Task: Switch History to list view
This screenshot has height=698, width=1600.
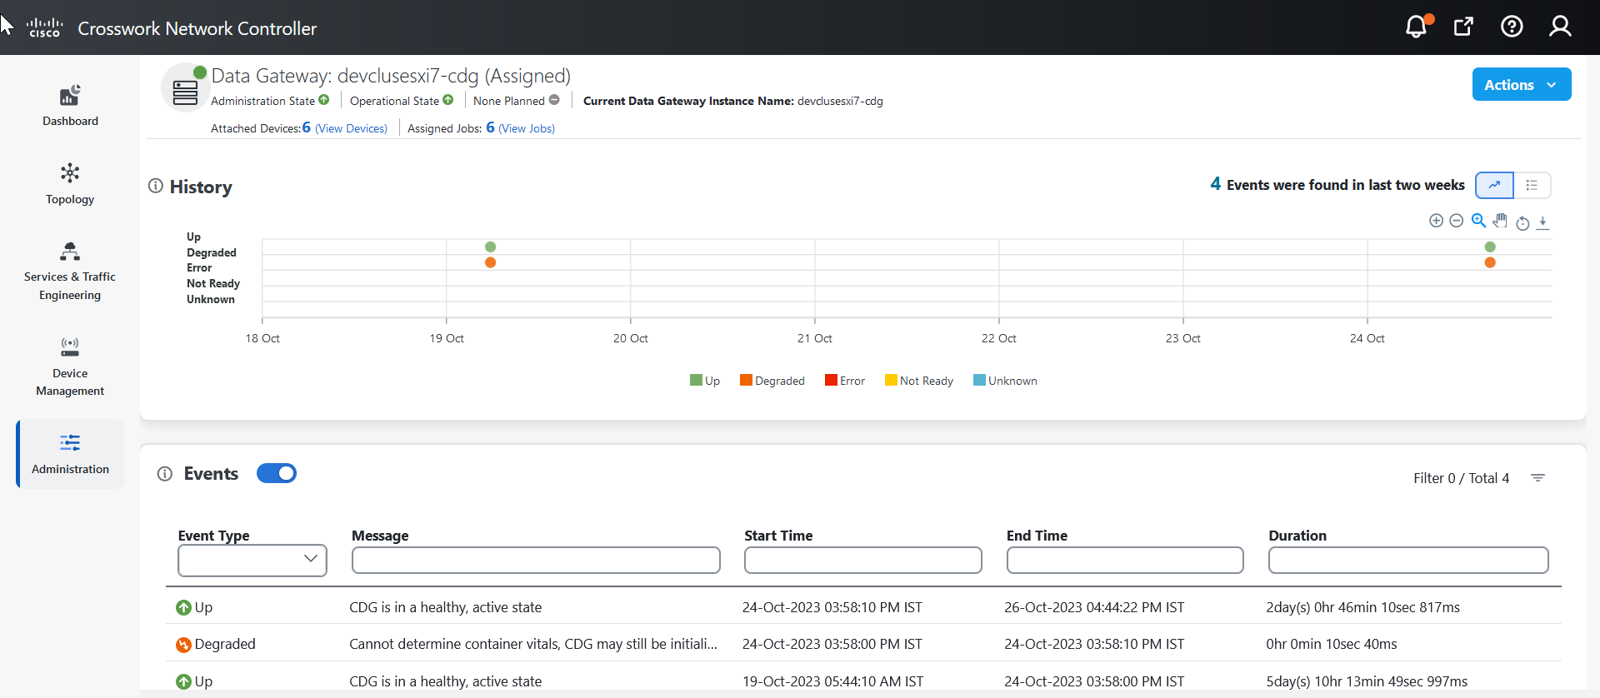Action: tap(1532, 185)
